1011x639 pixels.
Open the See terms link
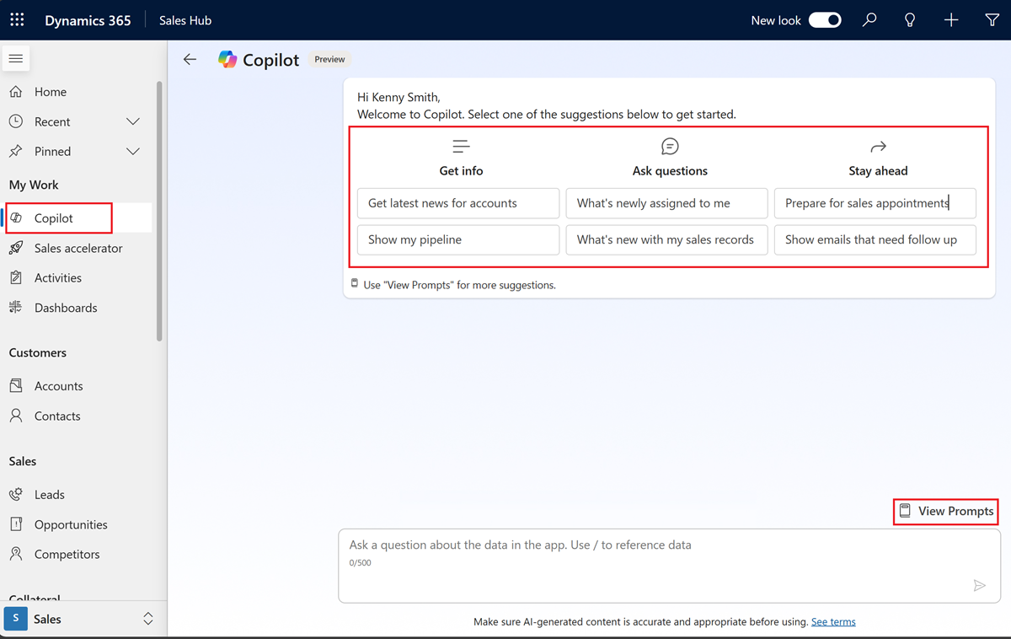(x=833, y=622)
